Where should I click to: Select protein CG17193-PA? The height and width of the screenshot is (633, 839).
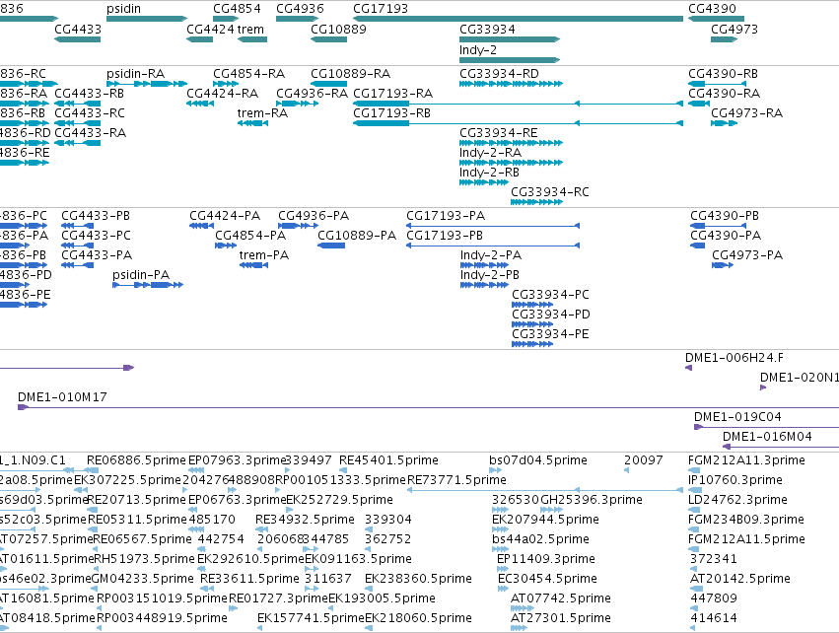point(446,216)
